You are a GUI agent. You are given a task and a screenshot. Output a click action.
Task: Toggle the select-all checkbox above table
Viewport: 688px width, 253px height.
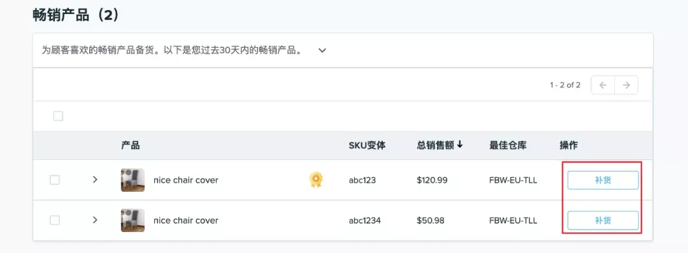[58, 116]
